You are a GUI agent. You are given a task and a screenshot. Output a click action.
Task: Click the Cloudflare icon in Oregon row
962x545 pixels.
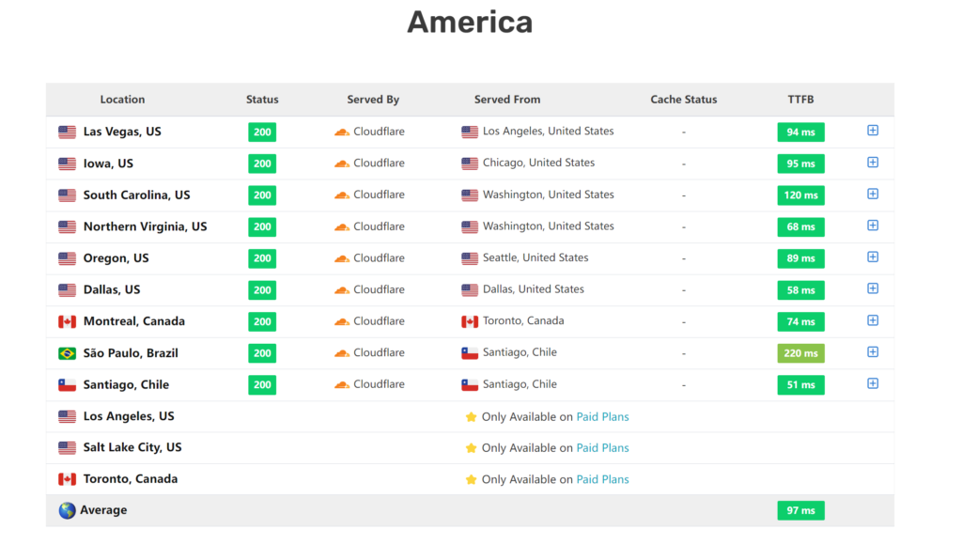coord(342,258)
